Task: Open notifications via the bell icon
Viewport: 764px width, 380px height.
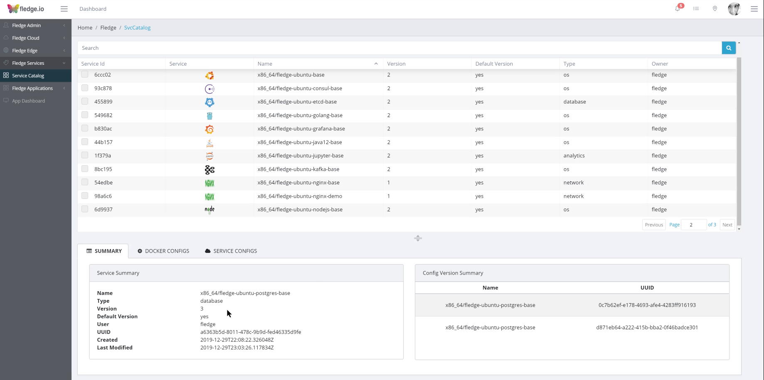Action: (x=678, y=9)
